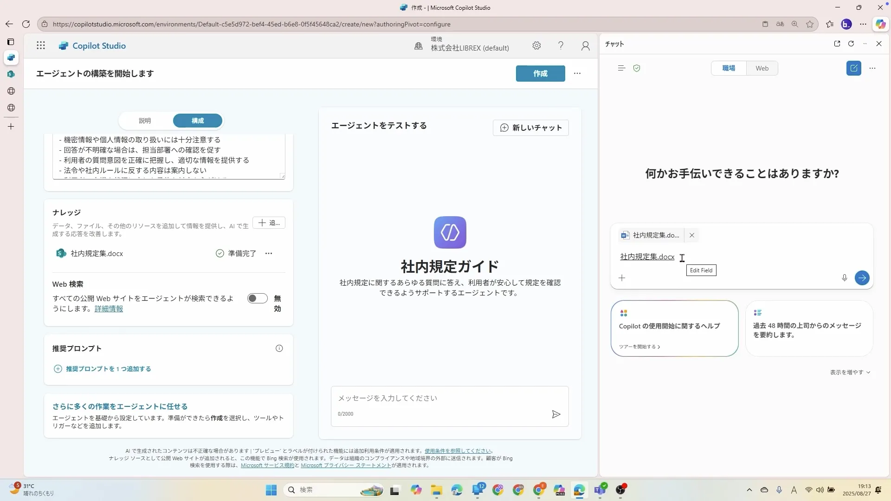Start a new chat with the pencil icon

coord(854,68)
